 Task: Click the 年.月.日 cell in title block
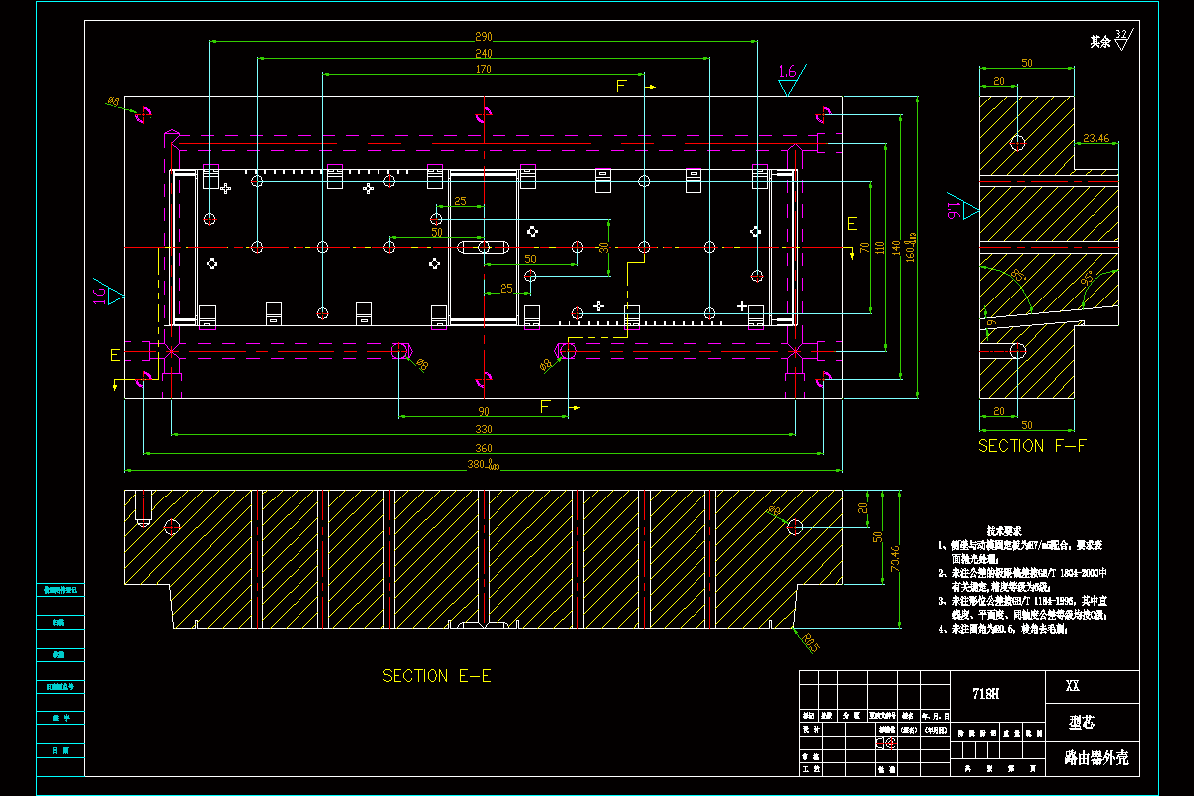[x=937, y=716]
